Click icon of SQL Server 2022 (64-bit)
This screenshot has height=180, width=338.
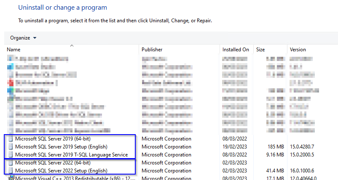pyautogui.click(x=11, y=163)
